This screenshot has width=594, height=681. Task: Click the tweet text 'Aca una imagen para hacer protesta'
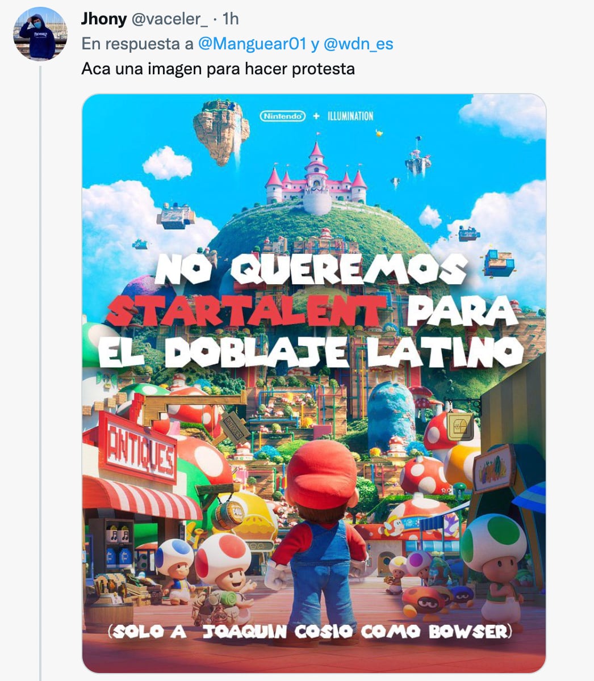click(218, 69)
